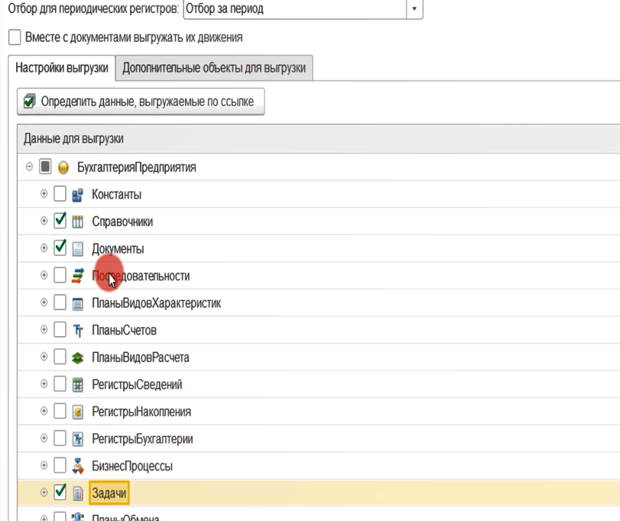620x521 pixels.
Task: Select the ПланыСчетов row label
Action: pos(124,331)
